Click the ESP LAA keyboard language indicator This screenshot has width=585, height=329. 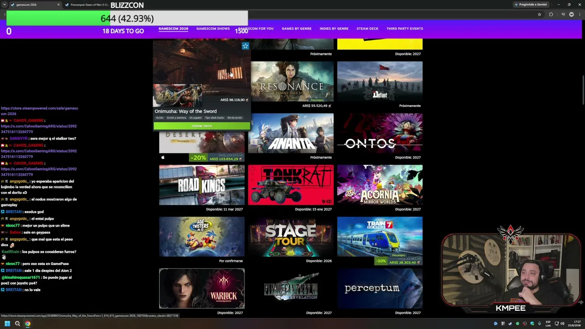[548, 324]
